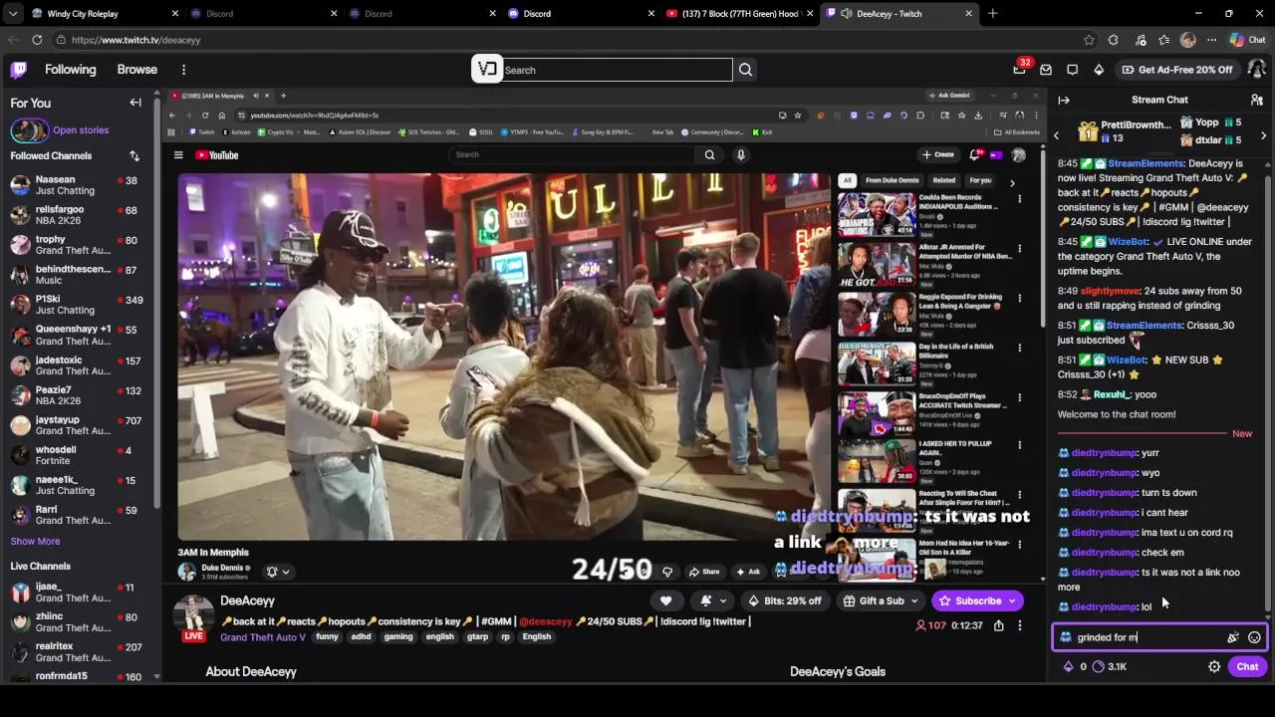
Task: Open whosdell Fortnite channel
Action: point(78,455)
